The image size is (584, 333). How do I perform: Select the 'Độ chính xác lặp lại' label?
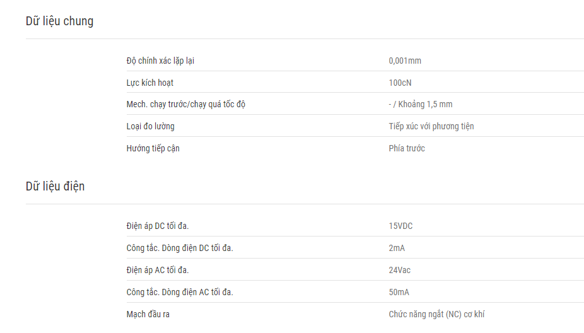(160, 61)
